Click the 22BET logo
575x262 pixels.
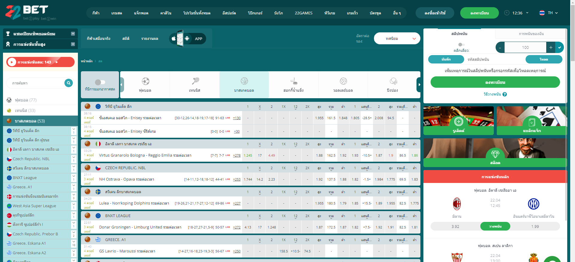tap(31, 13)
